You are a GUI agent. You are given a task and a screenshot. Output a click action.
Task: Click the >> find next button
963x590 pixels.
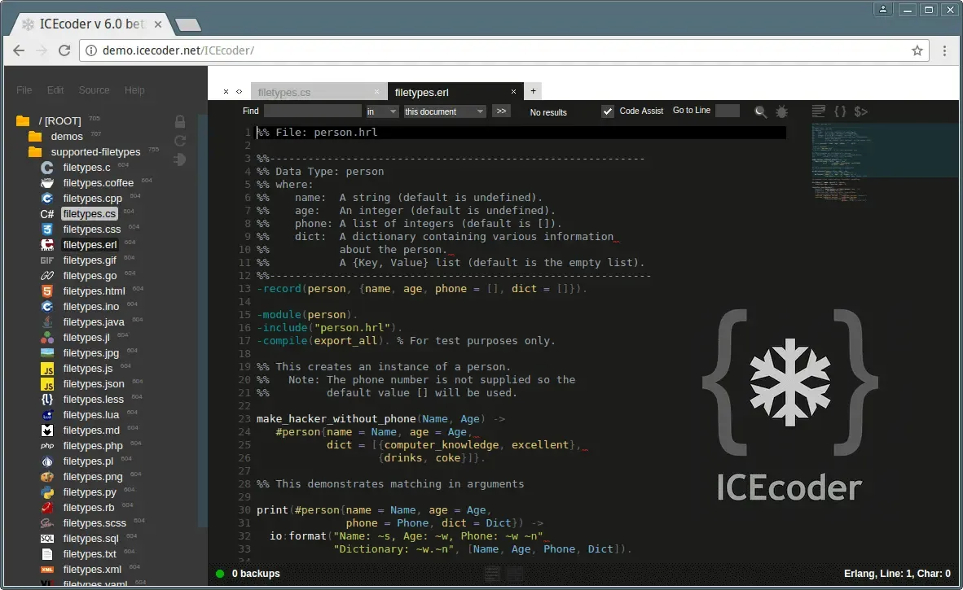(x=501, y=111)
